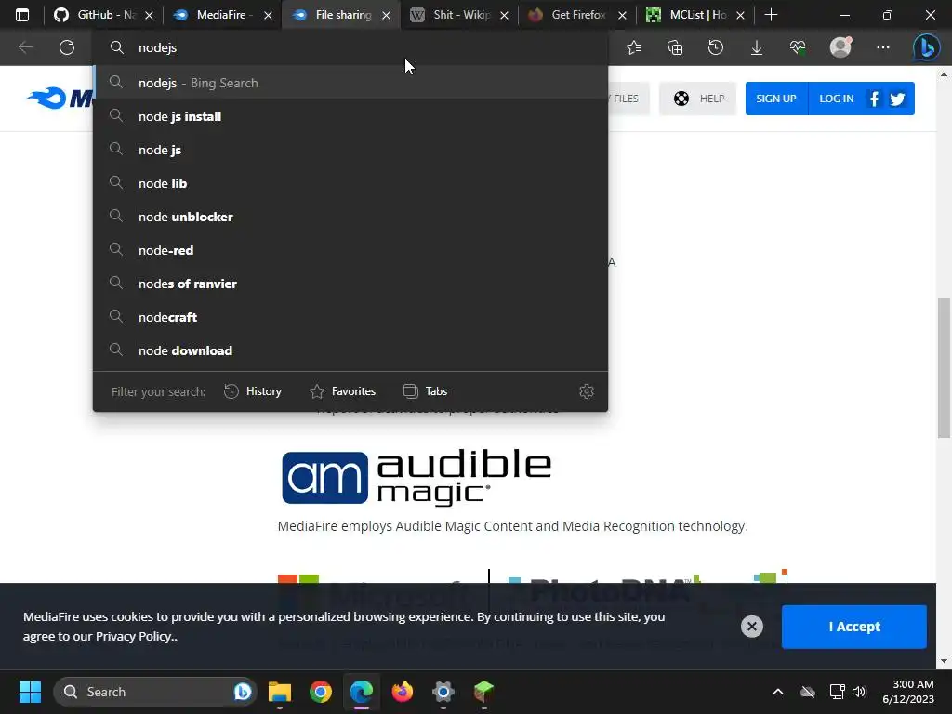Open the Windows Start menu

click(30, 692)
